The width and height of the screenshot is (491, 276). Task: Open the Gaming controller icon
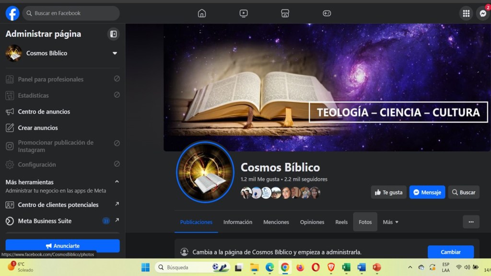327,13
